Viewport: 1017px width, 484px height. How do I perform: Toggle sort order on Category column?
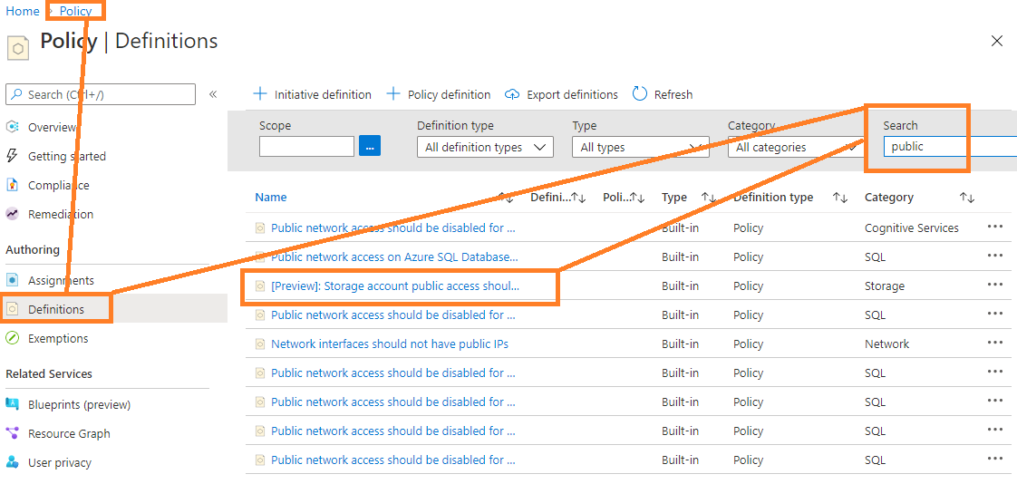967,198
